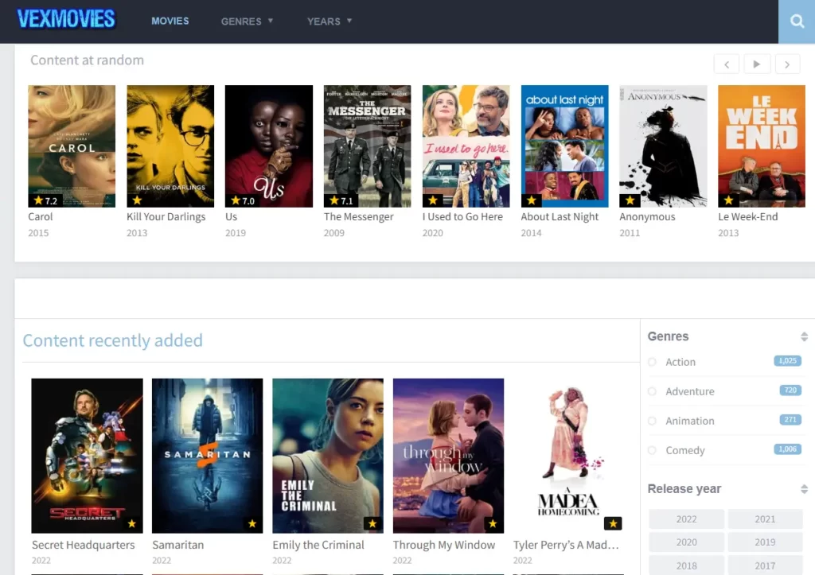This screenshot has width=815, height=575.
Task: Filter by release year 2021
Action: pos(765,519)
